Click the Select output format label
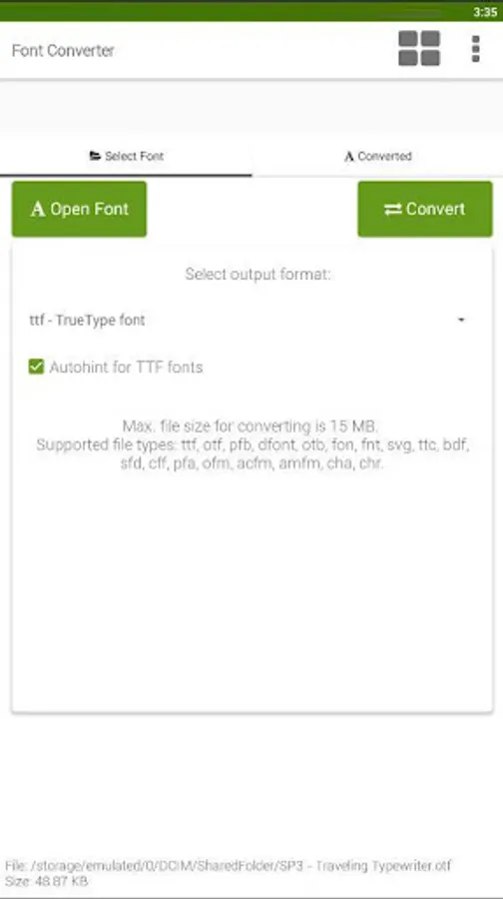This screenshot has height=899, width=503. (x=257, y=274)
